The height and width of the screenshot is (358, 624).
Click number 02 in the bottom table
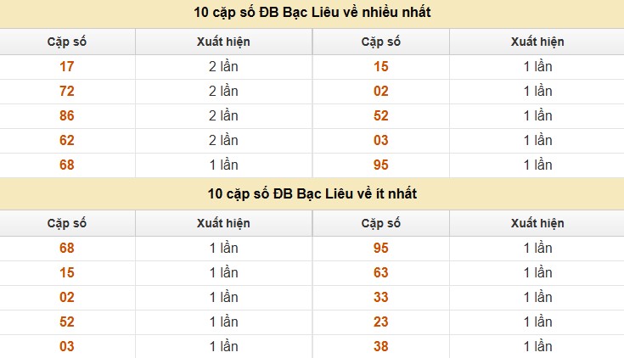[x=67, y=297]
